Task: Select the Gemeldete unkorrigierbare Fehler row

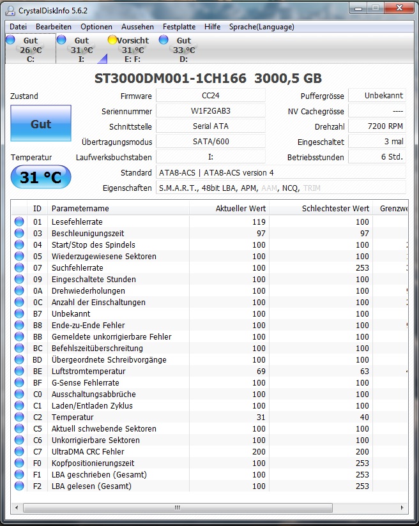Action: pos(209,337)
